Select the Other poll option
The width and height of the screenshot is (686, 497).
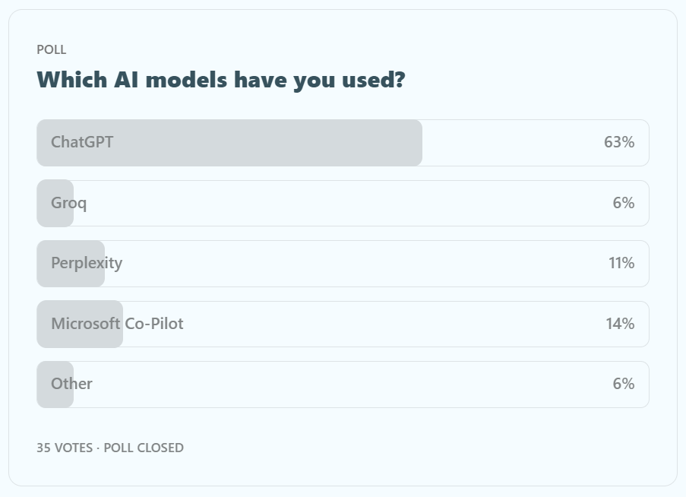click(x=71, y=384)
